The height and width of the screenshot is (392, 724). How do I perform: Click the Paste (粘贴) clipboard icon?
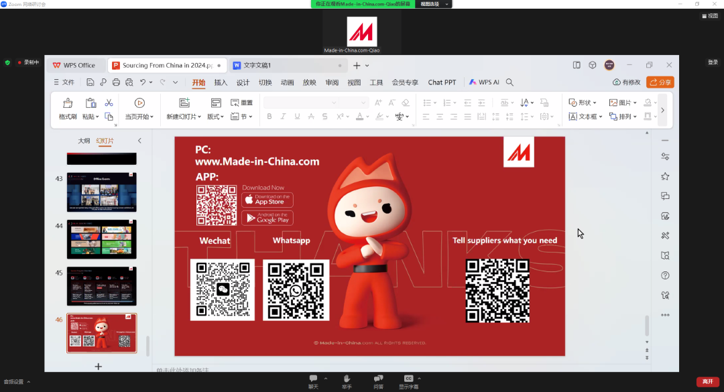coord(90,103)
